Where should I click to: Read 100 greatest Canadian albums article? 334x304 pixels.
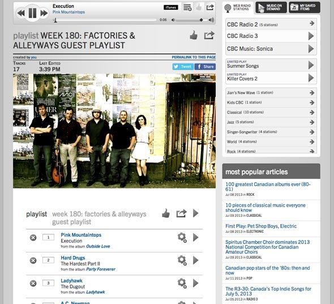[268, 187]
